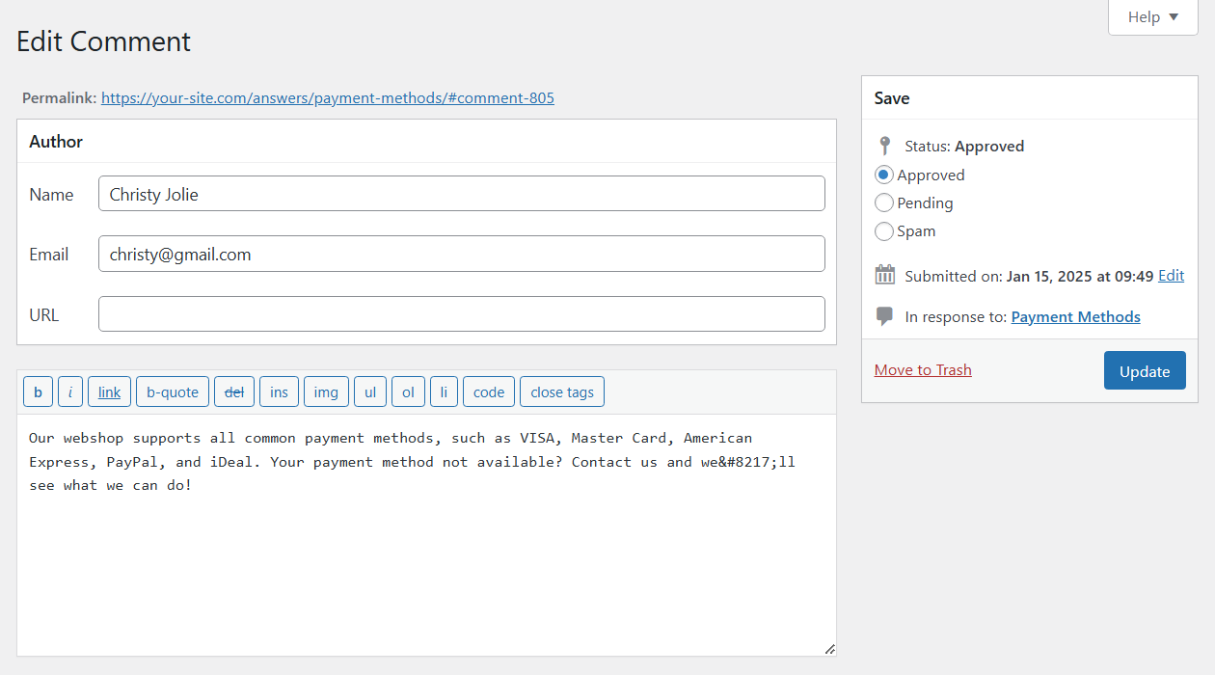Viewport: 1215px width, 675px height.
Task: Click the comment bubble icon beside In response to
Action: [x=884, y=316]
